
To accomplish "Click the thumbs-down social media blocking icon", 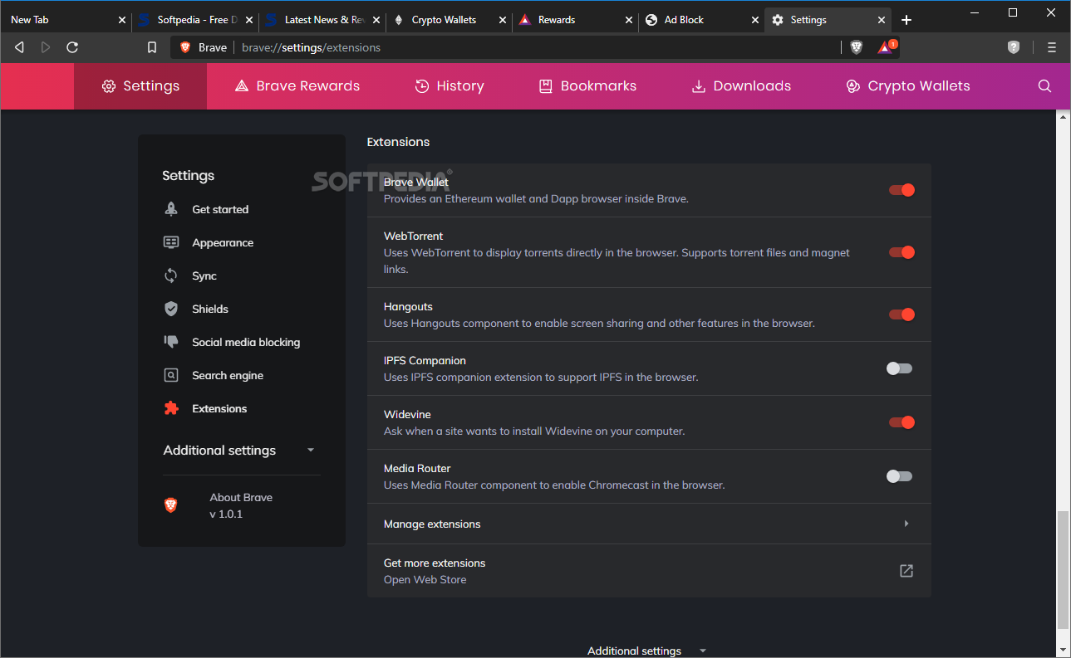I will click(171, 342).
